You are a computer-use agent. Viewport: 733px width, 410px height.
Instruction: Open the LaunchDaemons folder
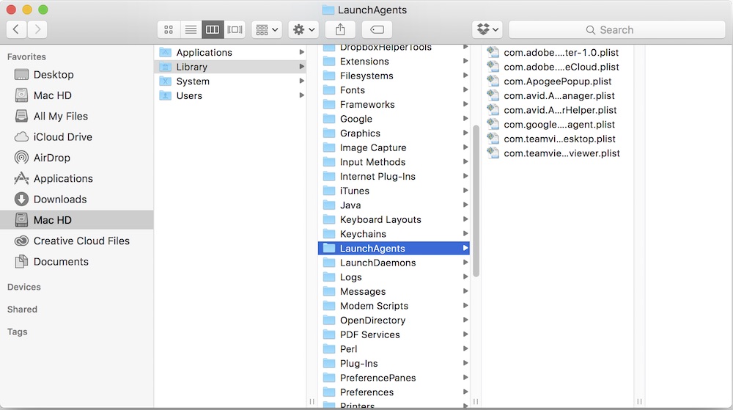394,263
